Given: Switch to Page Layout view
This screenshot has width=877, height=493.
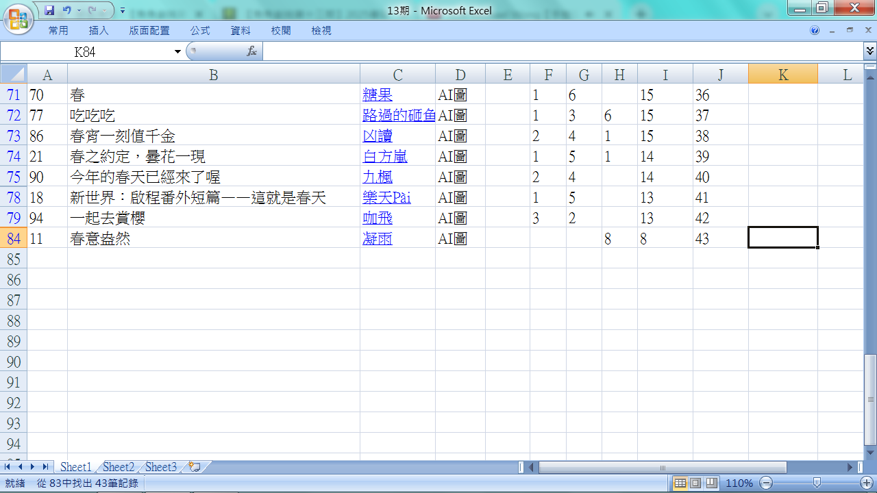Looking at the screenshot, I should click(695, 483).
